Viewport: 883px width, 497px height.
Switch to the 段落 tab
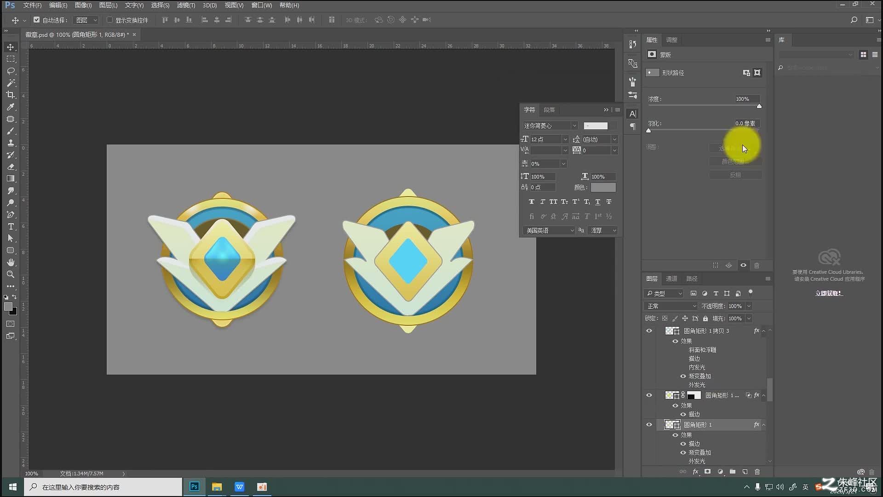[549, 110]
